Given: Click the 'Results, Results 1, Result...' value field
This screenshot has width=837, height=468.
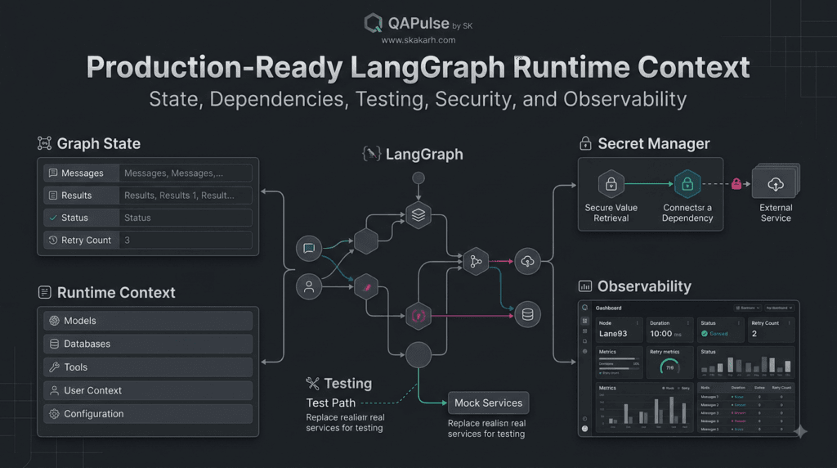Looking at the screenshot, I should click(x=186, y=196).
